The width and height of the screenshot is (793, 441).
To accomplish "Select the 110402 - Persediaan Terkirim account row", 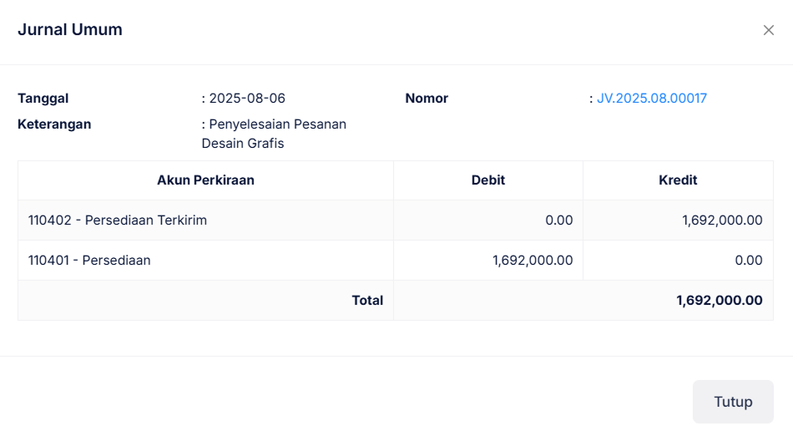I will click(118, 220).
